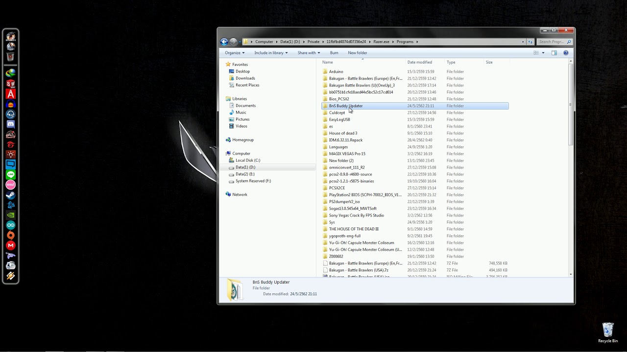This screenshot has height=352, width=627.
Task: Click the Razer.exe breadcrumb segment
Action: pos(381,42)
